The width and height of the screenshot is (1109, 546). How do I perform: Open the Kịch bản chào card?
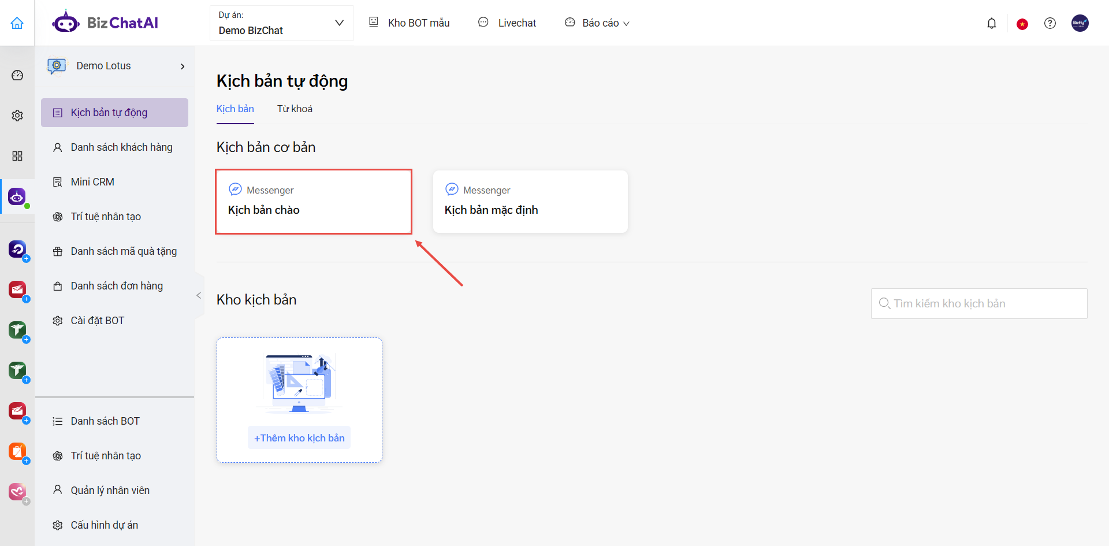(x=314, y=202)
